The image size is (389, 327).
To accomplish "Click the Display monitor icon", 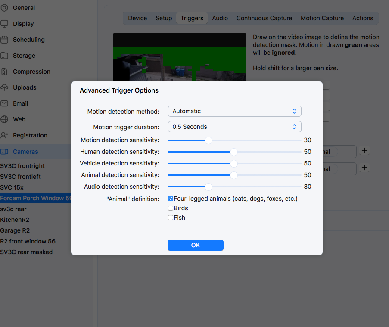I will pos(4,24).
